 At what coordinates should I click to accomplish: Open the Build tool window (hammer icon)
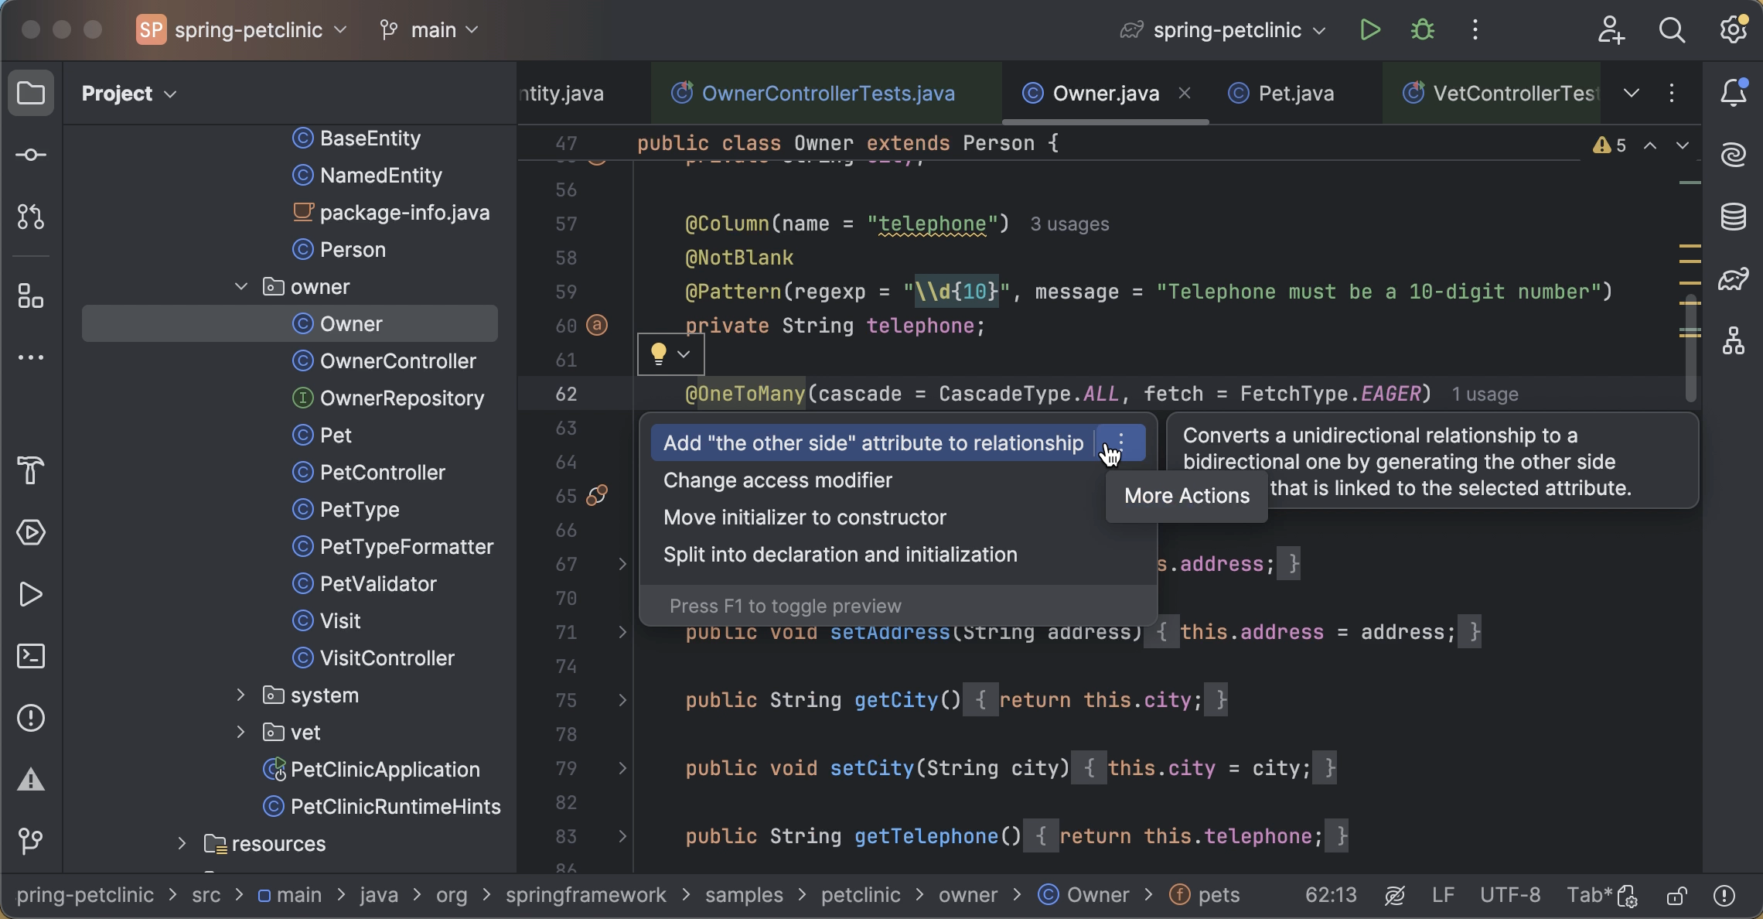click(x=31, y=470)
